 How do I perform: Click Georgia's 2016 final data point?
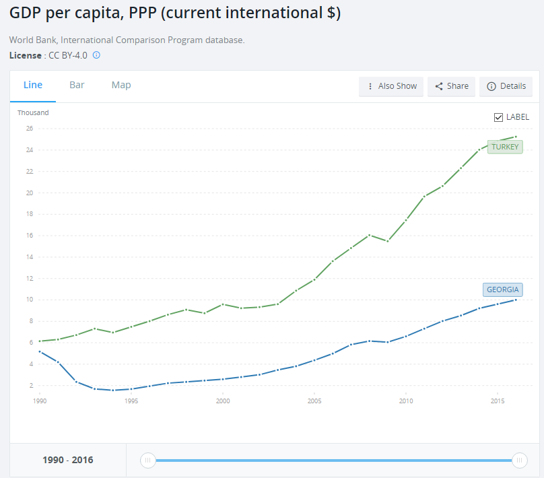(x=516, y=300)
